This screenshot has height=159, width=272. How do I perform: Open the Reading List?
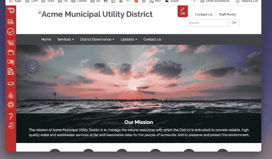247,1
